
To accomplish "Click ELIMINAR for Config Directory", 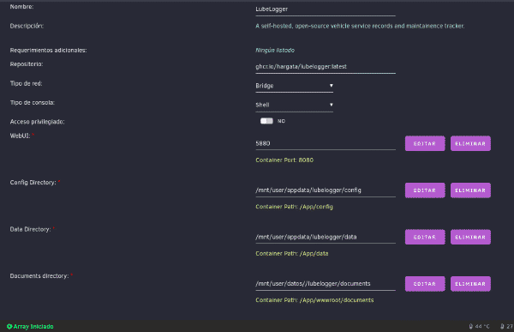I will (470, 190).
